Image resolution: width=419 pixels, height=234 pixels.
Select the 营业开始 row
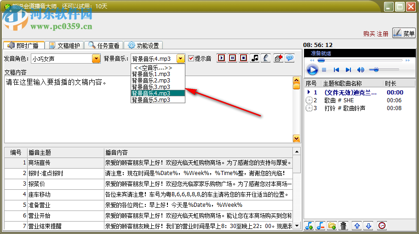149,216
